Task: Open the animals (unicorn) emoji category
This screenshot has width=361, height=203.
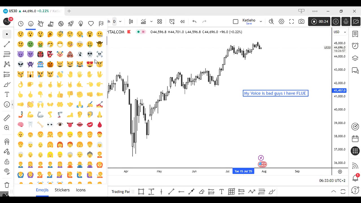Action: point(41,24)
